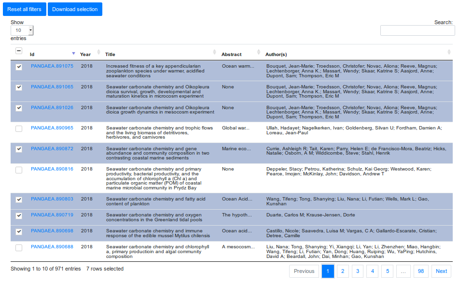Sort by Title column arrows
459x286 pixels.
tap(215, 52)
